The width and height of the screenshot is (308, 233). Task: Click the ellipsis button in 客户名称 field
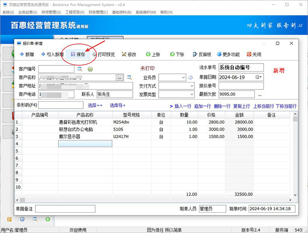(x=119, y=77)
